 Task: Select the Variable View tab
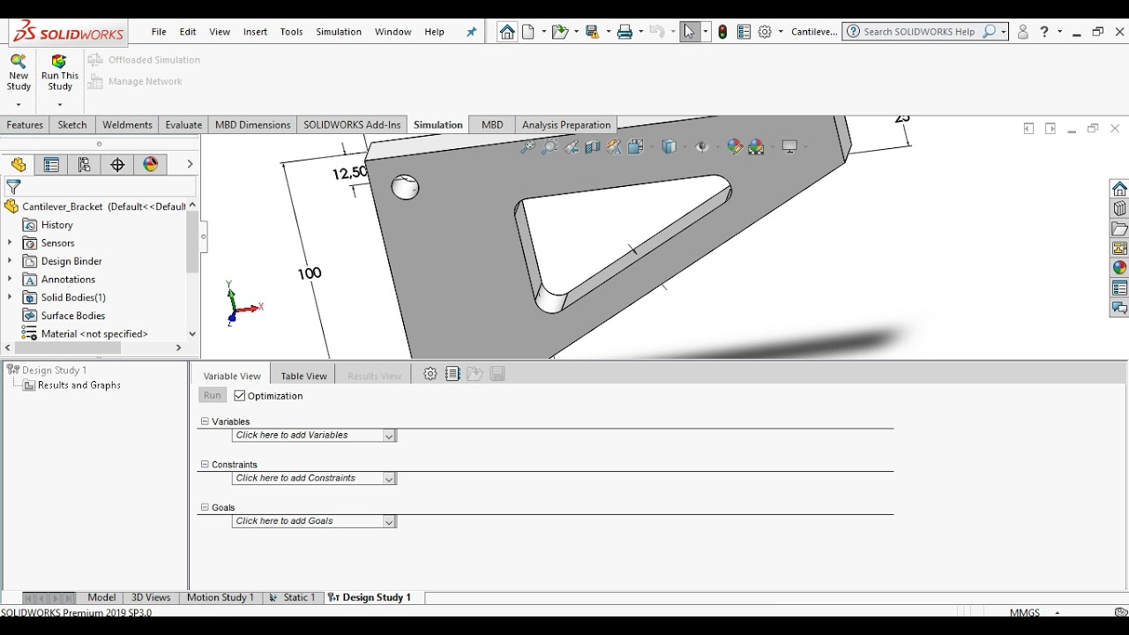[x=232, y=376]
